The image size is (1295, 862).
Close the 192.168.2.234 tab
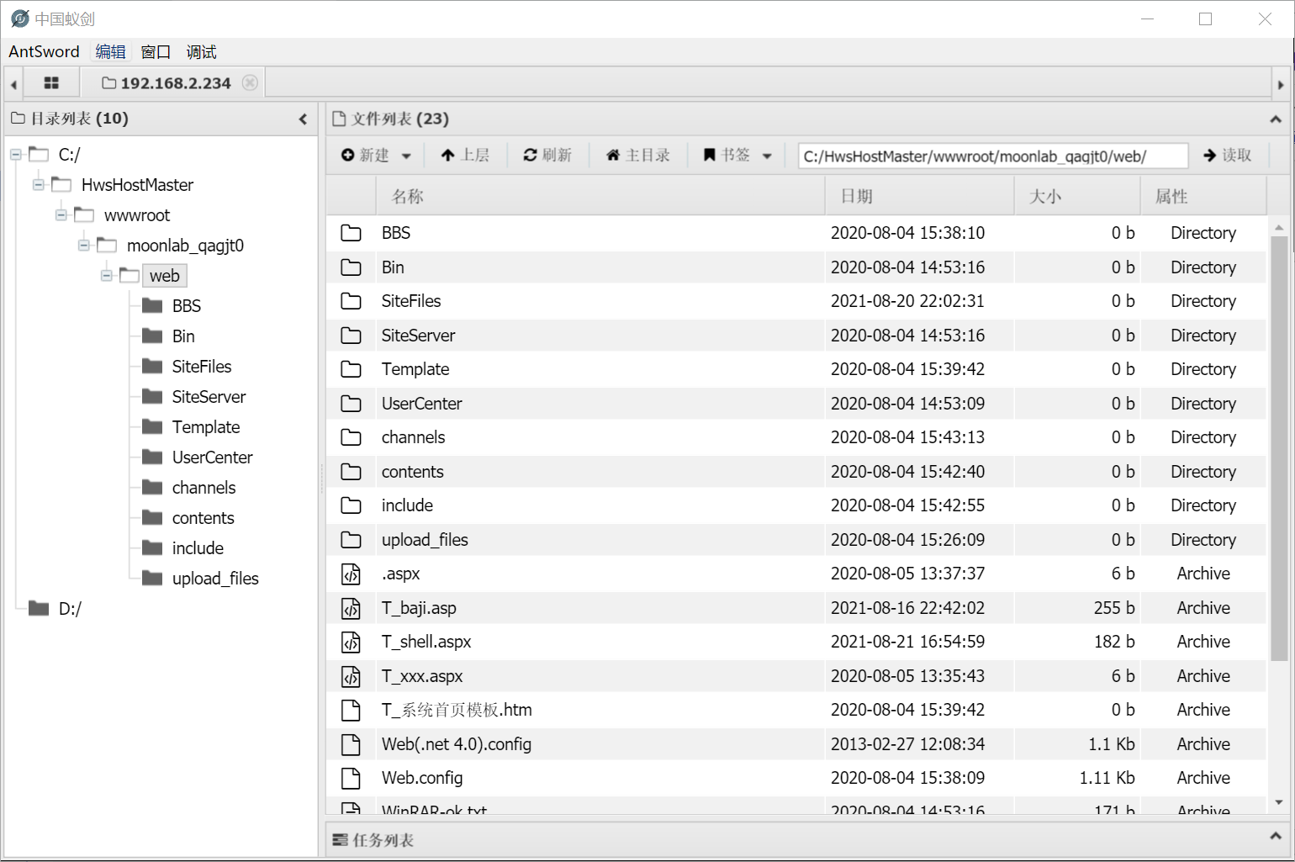pyautogui.click(x=250, y=82)
